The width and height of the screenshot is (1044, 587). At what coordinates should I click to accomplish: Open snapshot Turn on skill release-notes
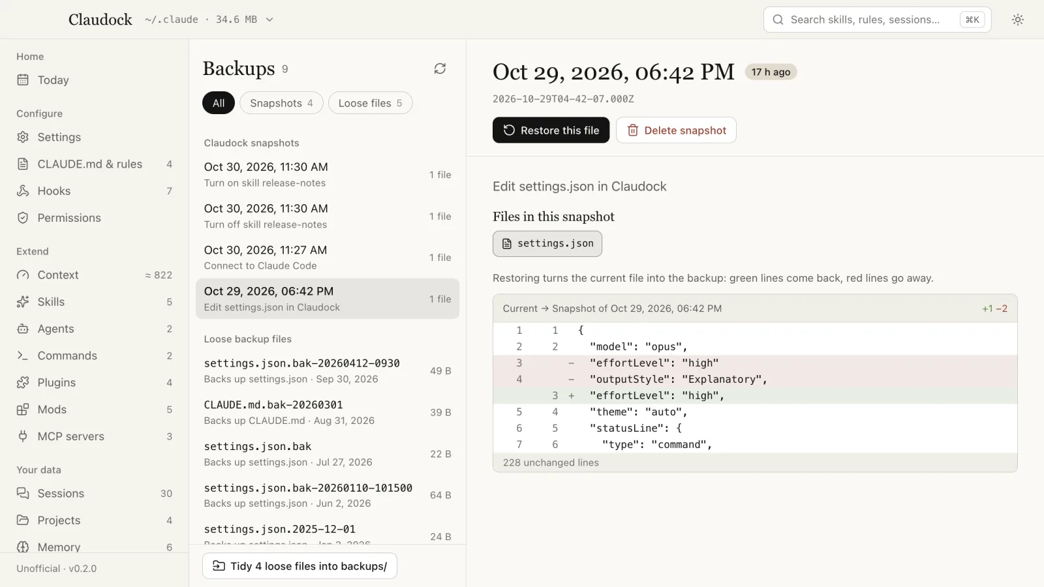pos(328,175)
